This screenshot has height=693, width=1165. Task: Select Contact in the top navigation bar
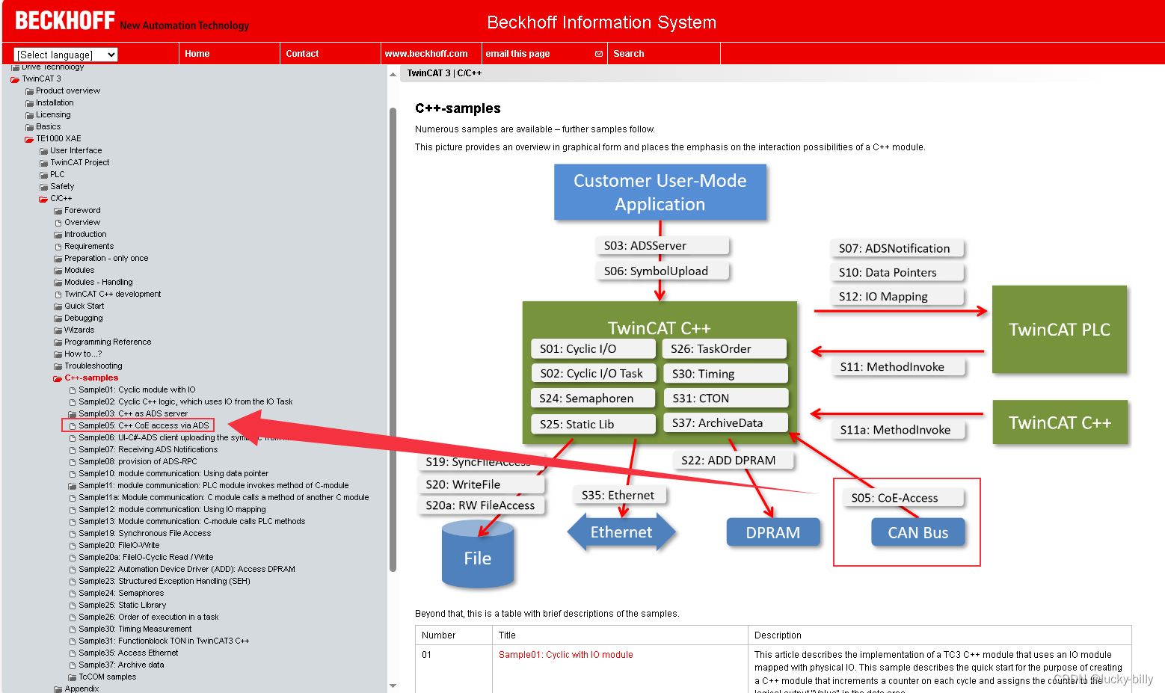(x=302, y=53)
